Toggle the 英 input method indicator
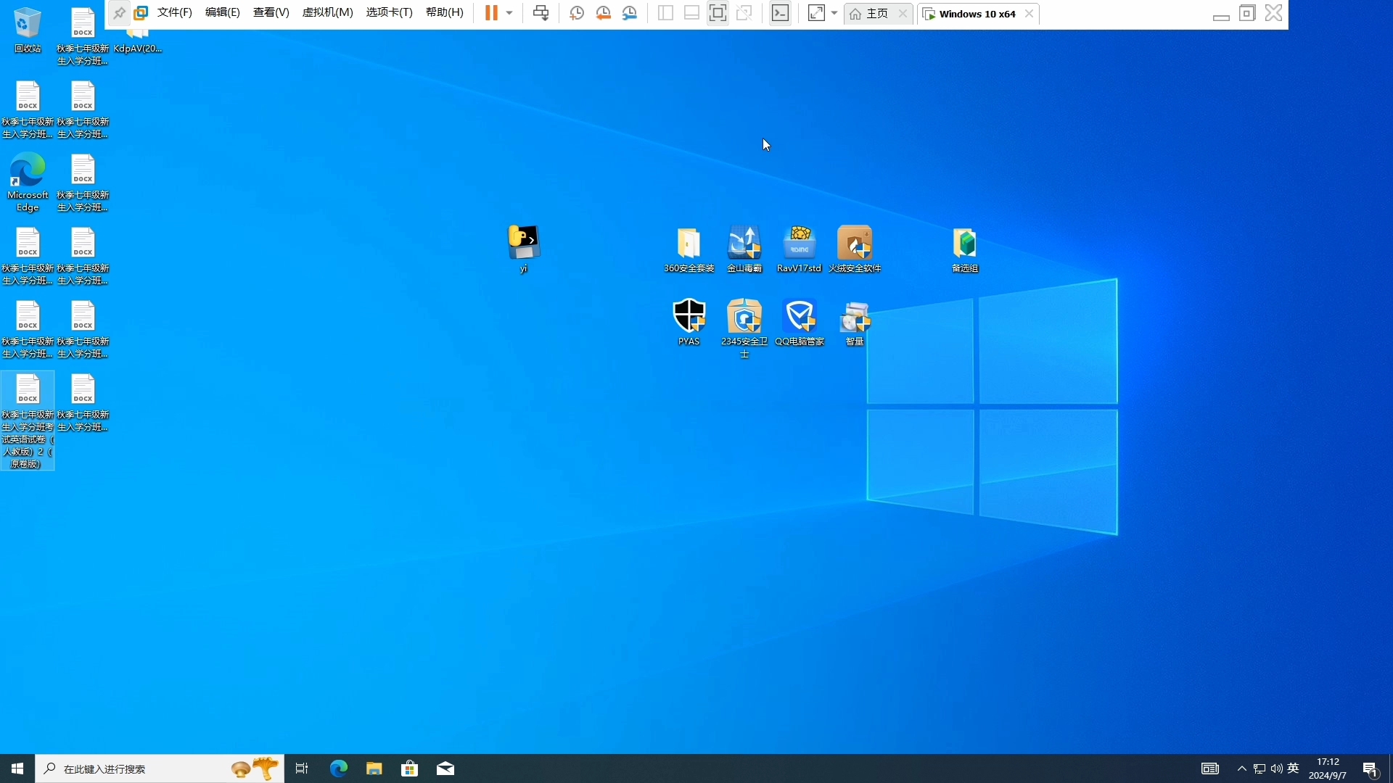Image resolution: width=1393 pixels, height=783 pixels. (x=1294, y=768)
